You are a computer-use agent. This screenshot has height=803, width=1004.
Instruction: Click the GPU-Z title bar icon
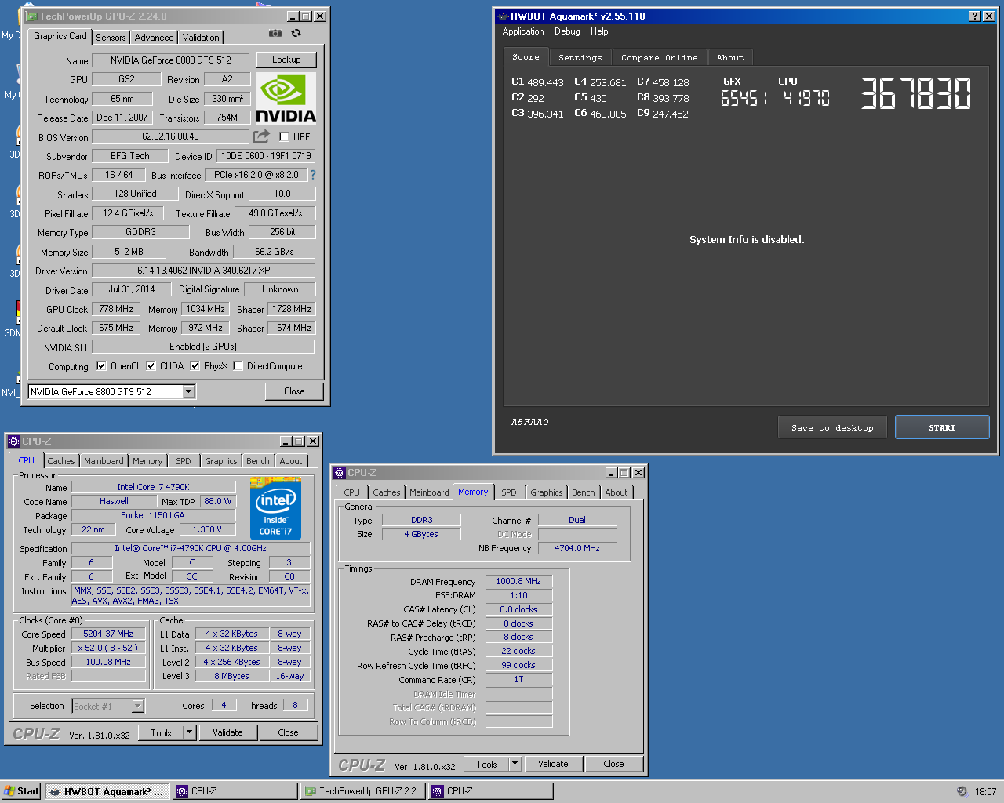(31, 16)
